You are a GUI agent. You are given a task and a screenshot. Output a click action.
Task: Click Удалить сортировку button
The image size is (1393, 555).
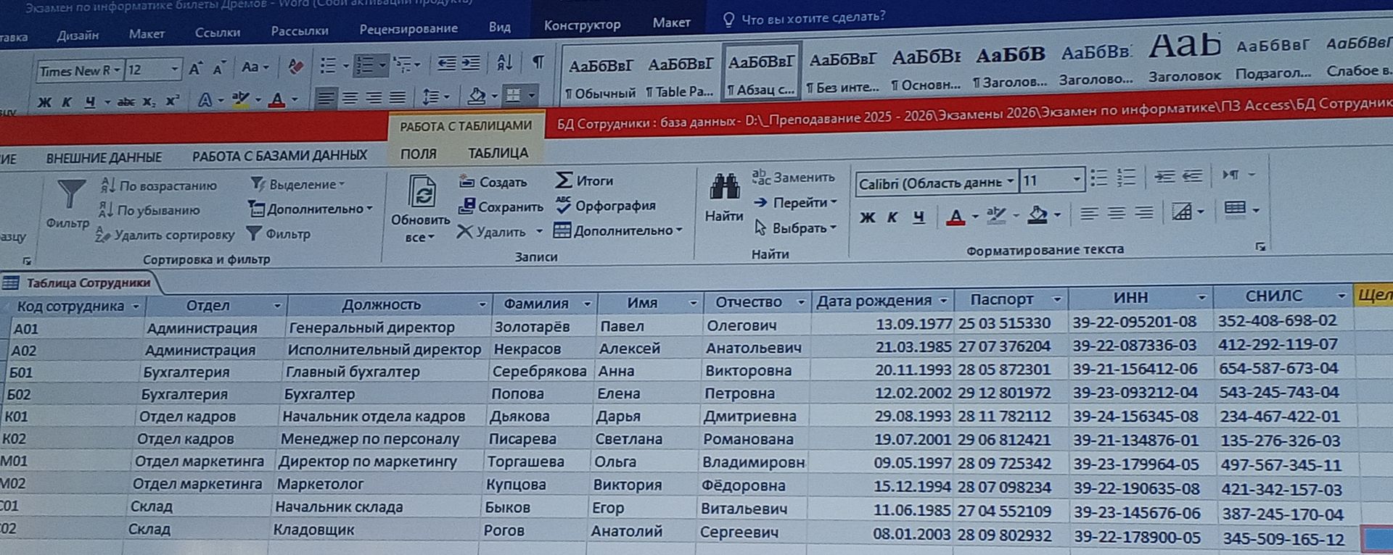tap(165, 235)
